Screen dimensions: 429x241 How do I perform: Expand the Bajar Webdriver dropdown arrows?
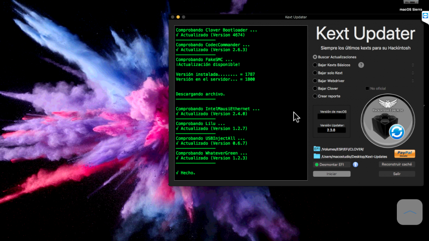(413, 81)
